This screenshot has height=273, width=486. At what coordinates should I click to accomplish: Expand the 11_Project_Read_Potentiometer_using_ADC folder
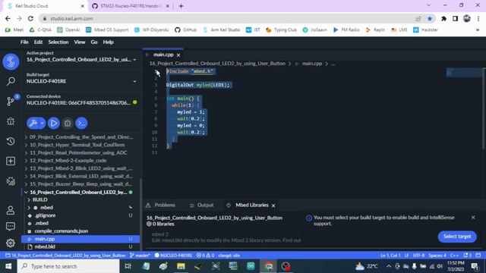click(x=79, y=152)
